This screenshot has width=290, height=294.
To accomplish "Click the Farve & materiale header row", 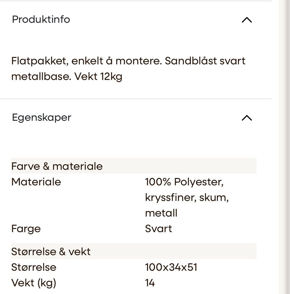I will 134,166.
